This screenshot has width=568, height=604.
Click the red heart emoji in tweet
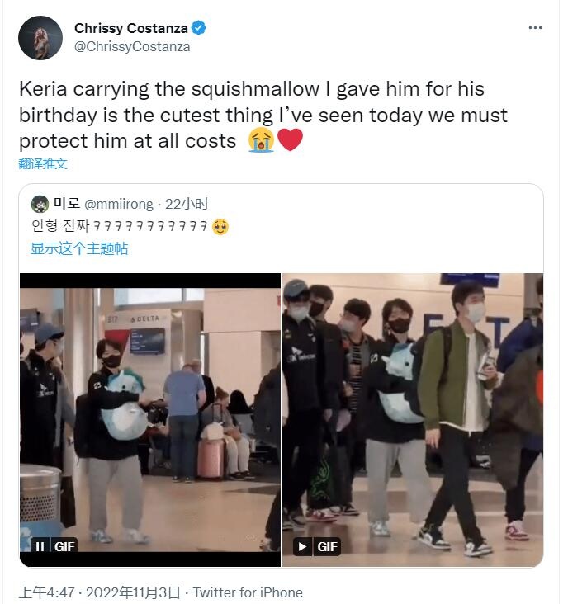(290, 139)
